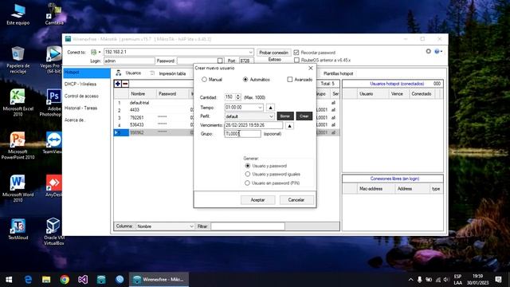Open Oracle VM VirtualBox desktop shortcut
The height and width of the screenshot is (287, 510).
point(53,232)
